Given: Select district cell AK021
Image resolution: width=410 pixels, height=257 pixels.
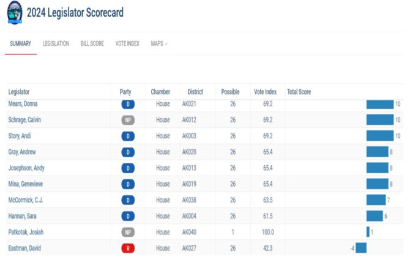Looking at the screenshot, I should tap(189, 104).
